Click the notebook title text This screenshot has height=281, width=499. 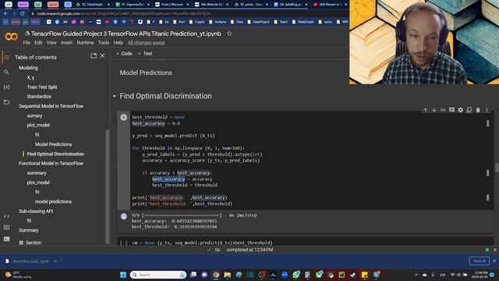(126, 34)
